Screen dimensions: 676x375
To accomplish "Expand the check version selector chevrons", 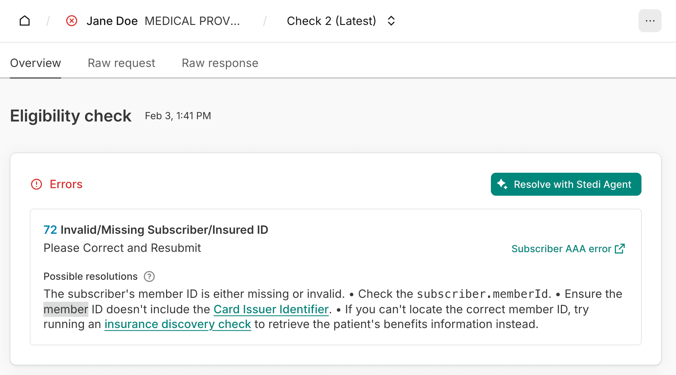I will (391, 21).
